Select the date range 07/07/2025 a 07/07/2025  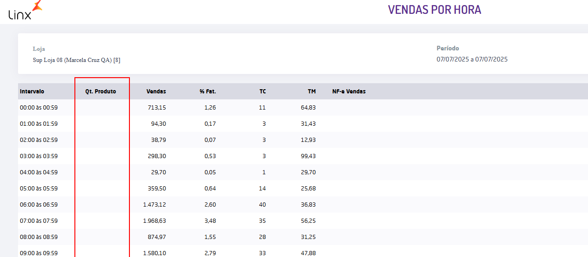pos(472,59)
